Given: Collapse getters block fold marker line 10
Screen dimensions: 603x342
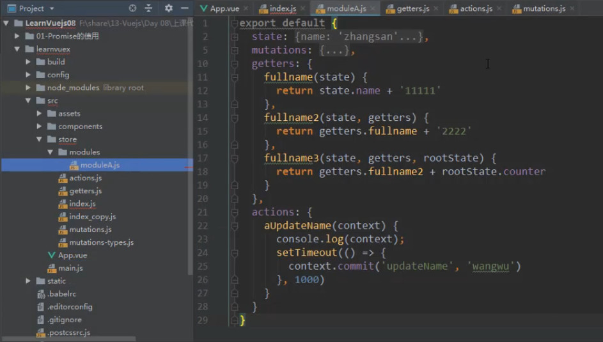Looking at the screenshot, I should pyautogui.click(x=235, y=64).
